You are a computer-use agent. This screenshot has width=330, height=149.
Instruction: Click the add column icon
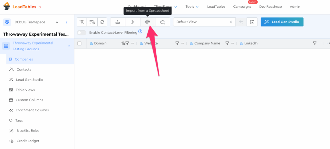coord(132,22)
